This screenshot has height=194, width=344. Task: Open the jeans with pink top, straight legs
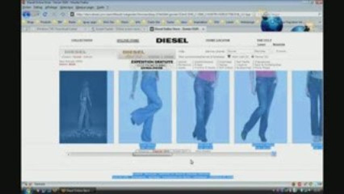click(203, 107)
